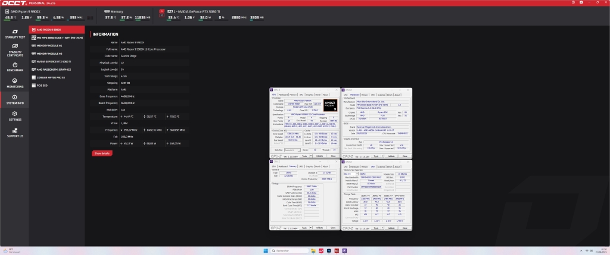
Task: Click the Memory icon in header bar
Action: (x=107, y=12)
